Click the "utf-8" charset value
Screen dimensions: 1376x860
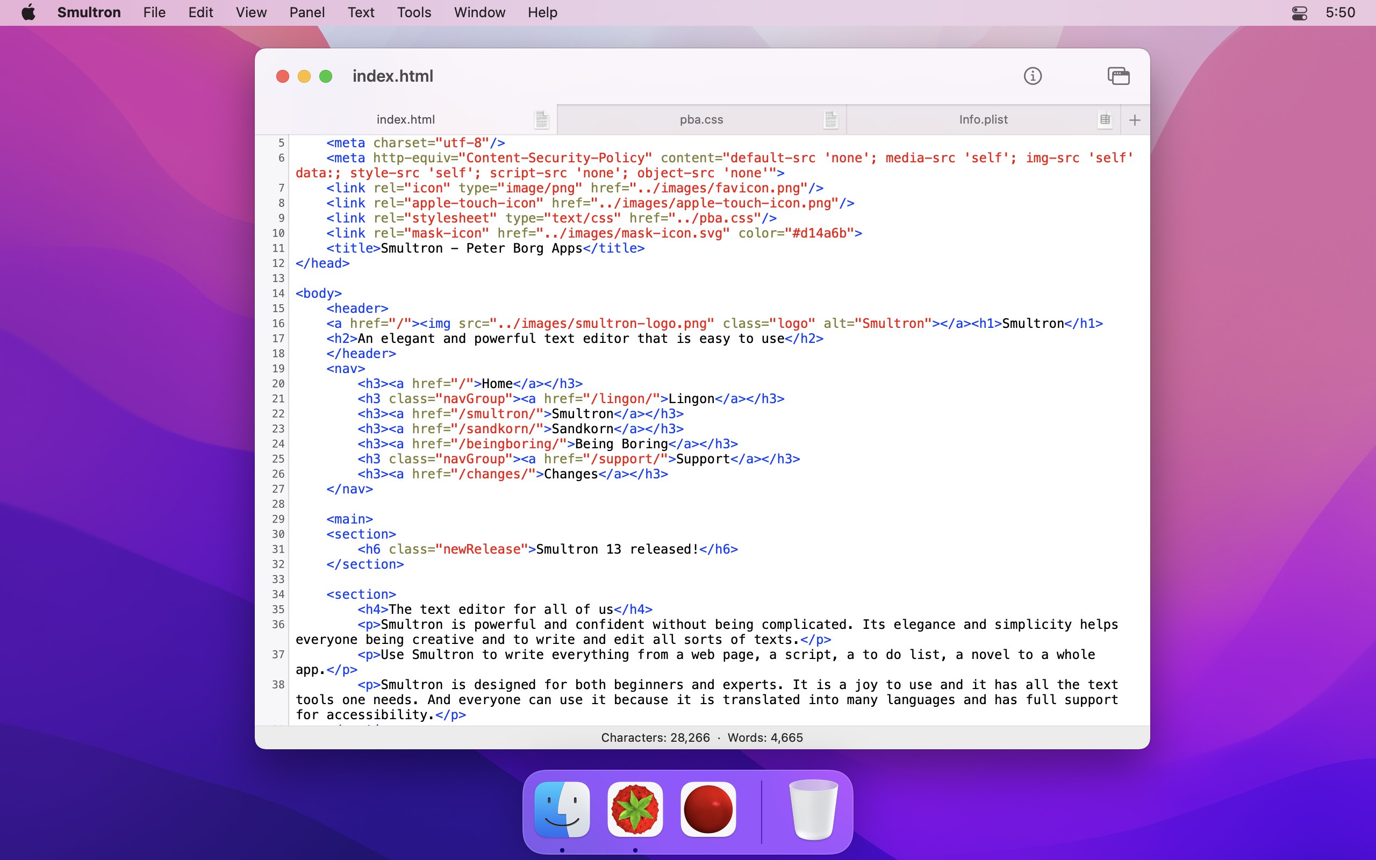coord(465,143)
